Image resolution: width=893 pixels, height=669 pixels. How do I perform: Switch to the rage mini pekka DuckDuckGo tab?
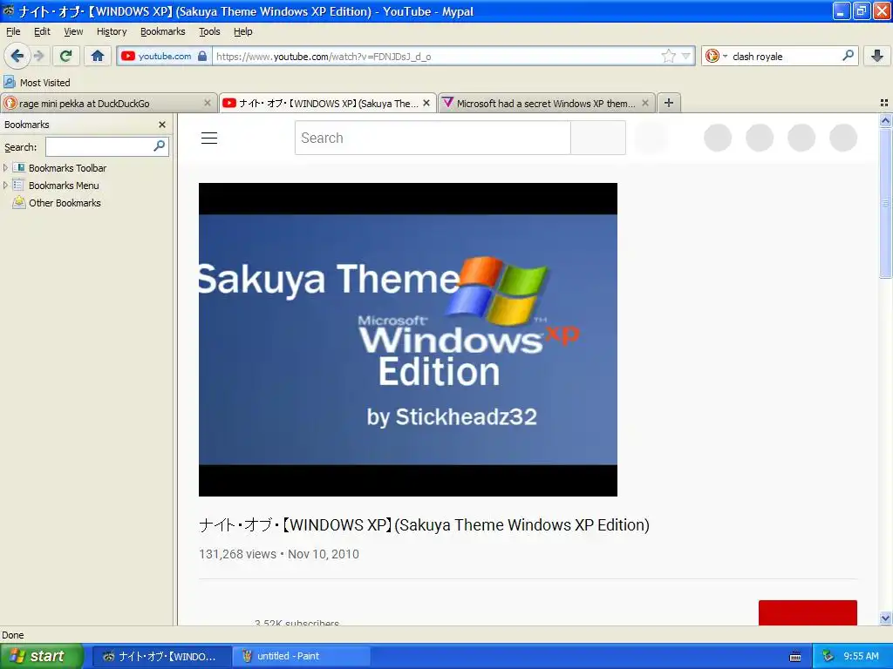coord(103,103)
